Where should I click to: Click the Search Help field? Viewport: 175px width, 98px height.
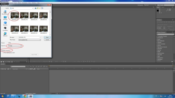pyautogui.click(x=166, y=5)
